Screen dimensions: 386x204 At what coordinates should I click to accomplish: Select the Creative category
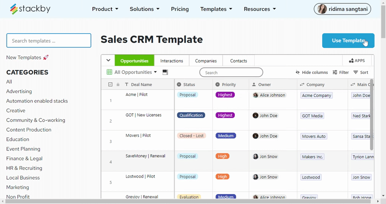(x=16, y=110)
